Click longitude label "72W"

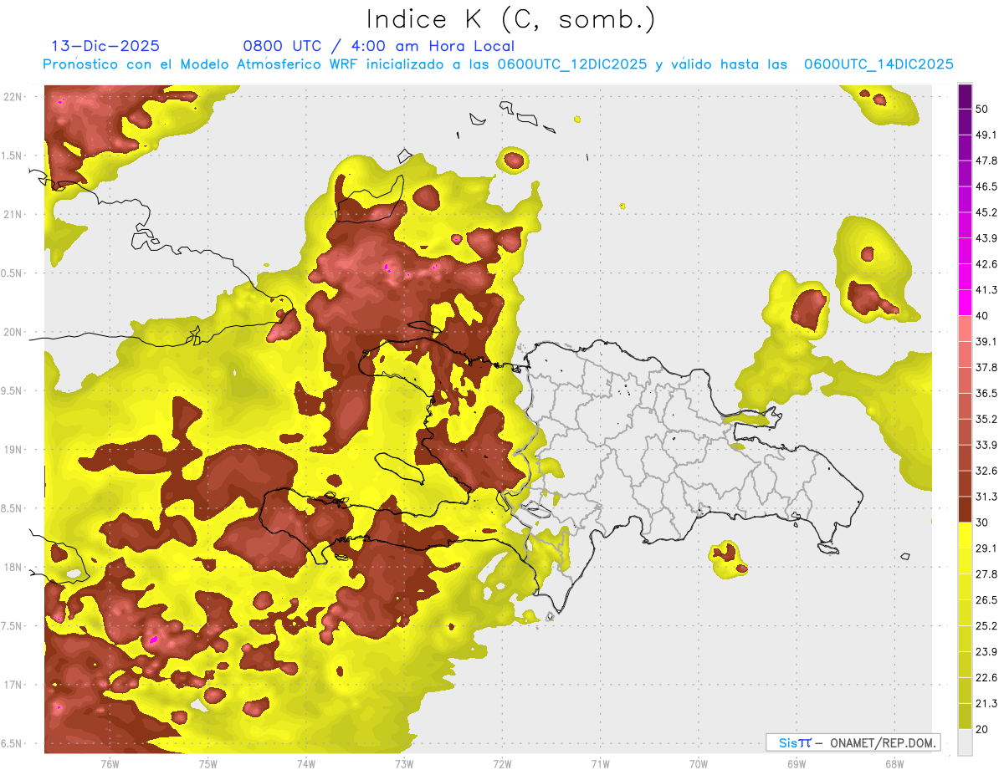[502, 763]
